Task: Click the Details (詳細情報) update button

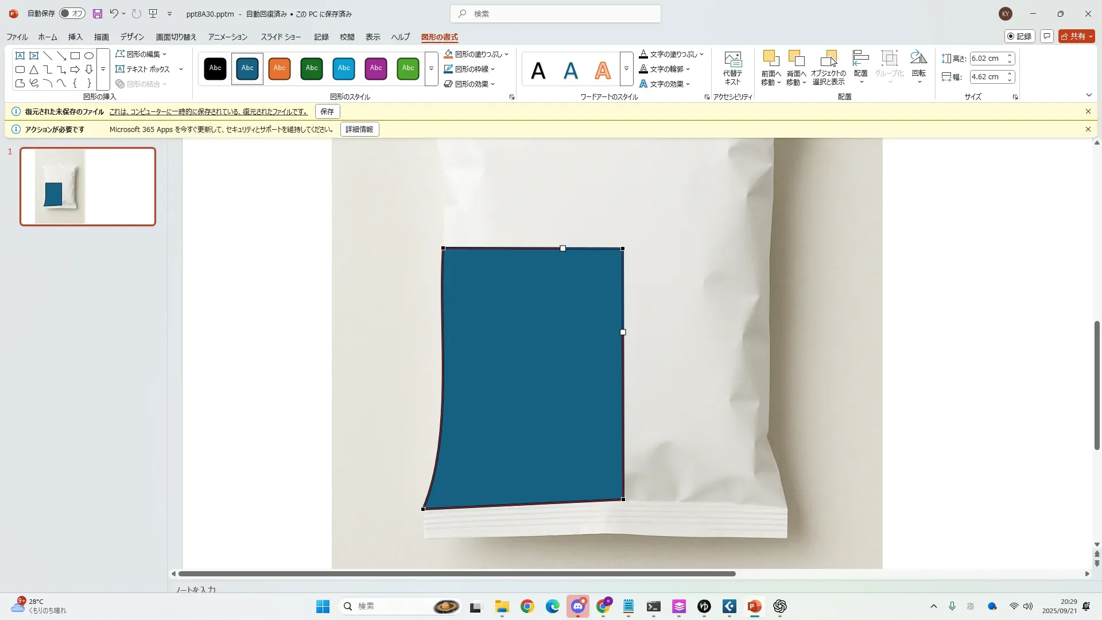Action: click(x=359, y=129)
